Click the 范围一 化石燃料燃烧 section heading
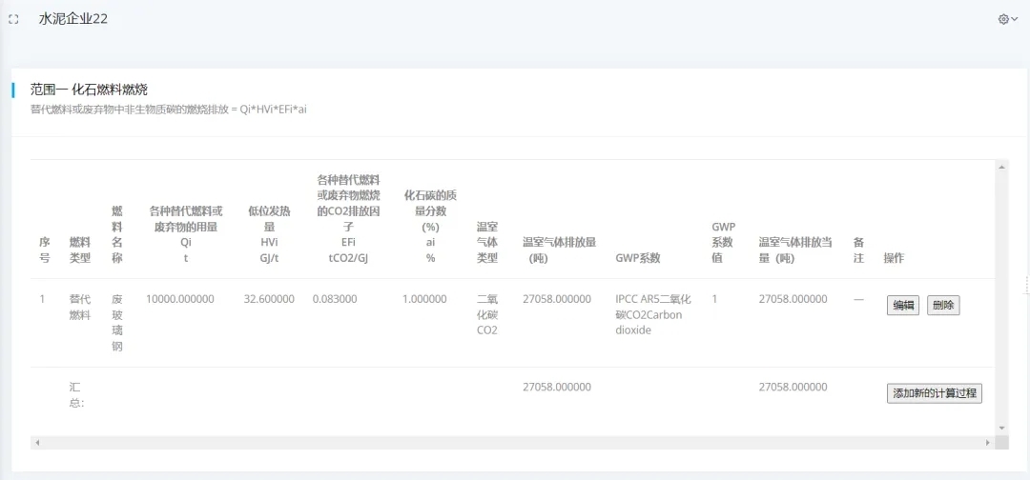 pos(89,90)
